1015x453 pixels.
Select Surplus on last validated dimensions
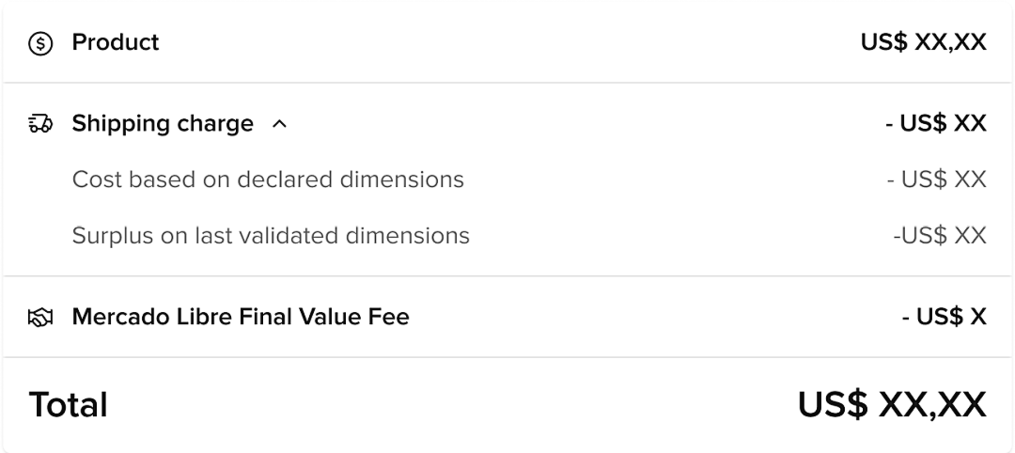[271, 235]
